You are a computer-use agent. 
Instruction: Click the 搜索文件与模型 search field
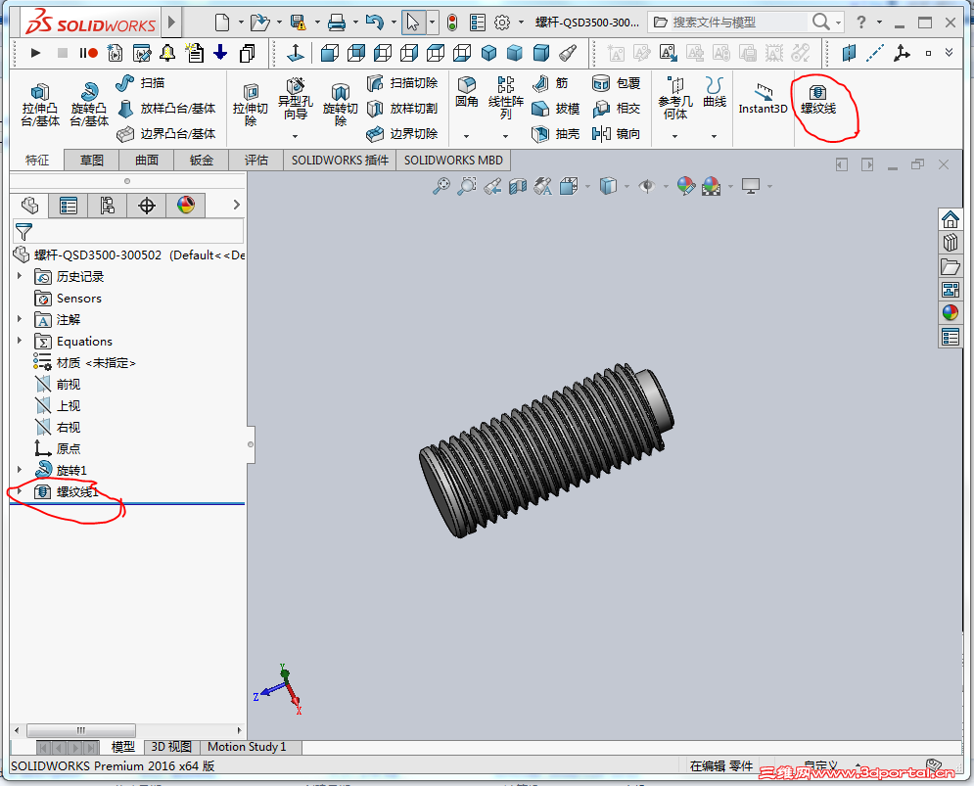tap(737, 23)
